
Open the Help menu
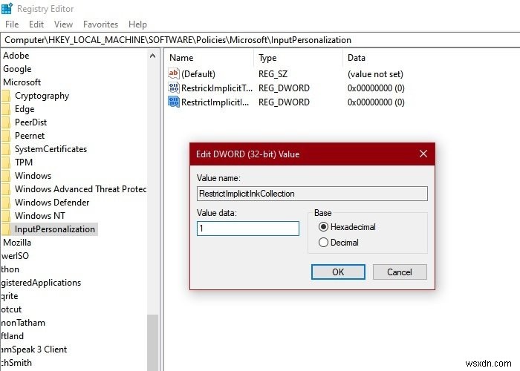[x=137, y=24]
